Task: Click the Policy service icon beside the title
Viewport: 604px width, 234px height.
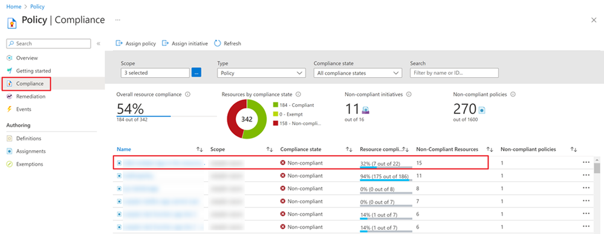Action: [x=12, y=23]
